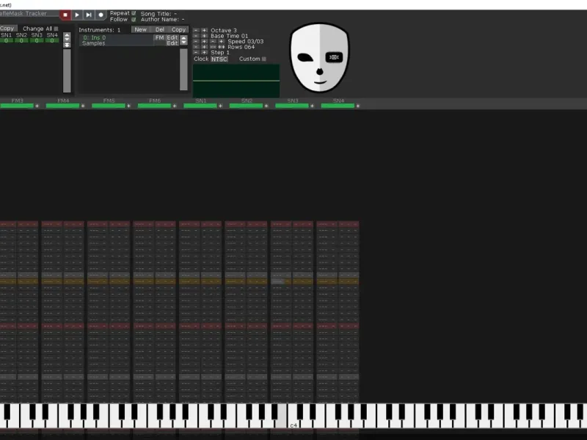Toggle the Repeat checkbox

point(134,13)
